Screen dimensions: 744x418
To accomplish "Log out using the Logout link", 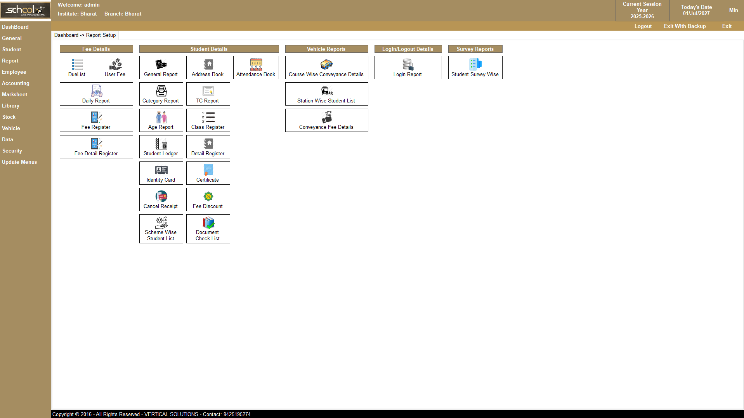I will tap(643, 26).
